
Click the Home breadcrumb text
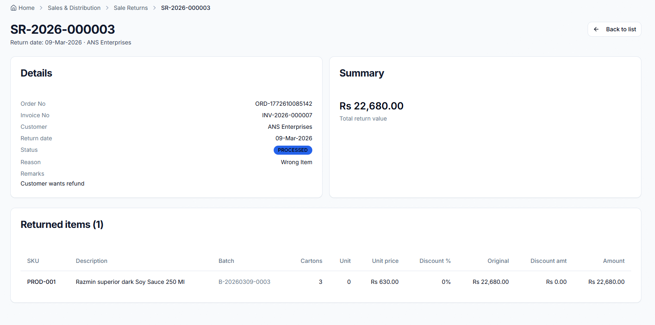click(x=26, y=8)
